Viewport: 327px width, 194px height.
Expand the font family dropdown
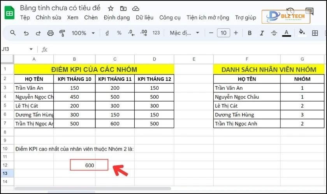coord(185,33)
